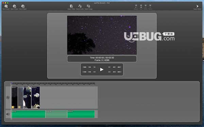The height and width of the screenshot is (127, 204).
Task: Click the Empty clip tool
Action: (146, 6)
